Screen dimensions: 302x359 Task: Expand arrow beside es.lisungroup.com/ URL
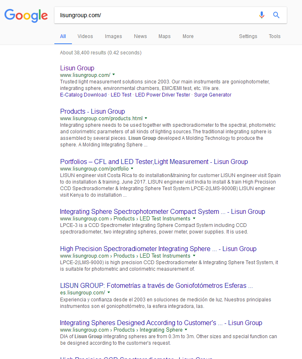[109, 292]
